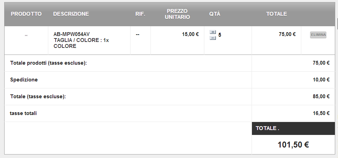This screenshot has width=338, height=158.
Task: Click the DESCRIZIONE column header
Action: pyautogui.click(x=71, y=14)
